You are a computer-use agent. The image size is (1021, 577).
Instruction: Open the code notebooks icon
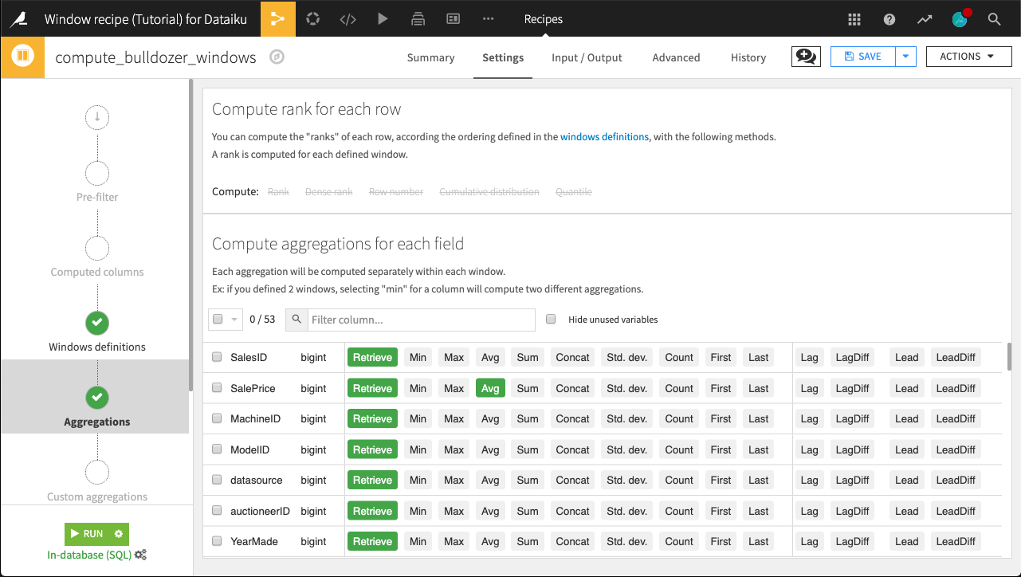(x=348, y=18)
